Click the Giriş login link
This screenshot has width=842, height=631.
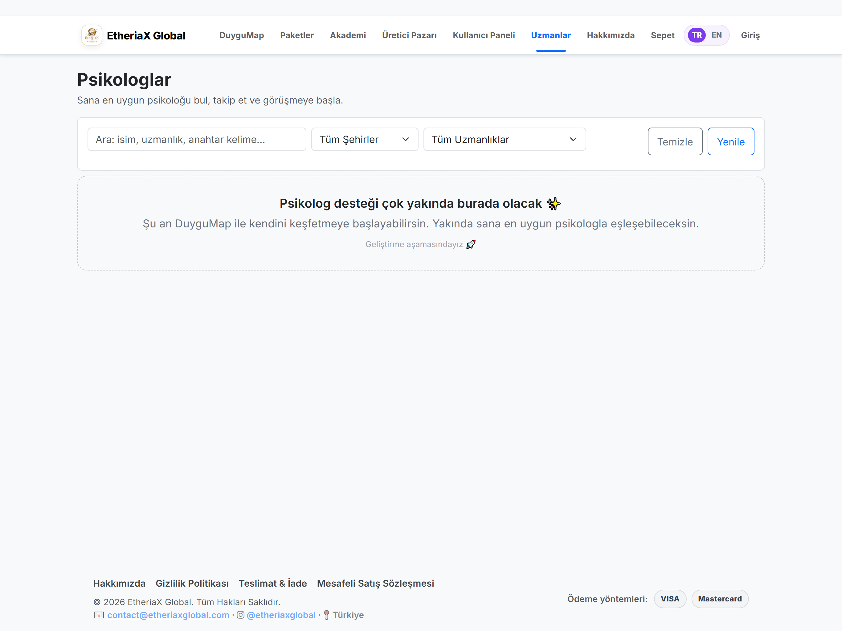click(750, 35)
